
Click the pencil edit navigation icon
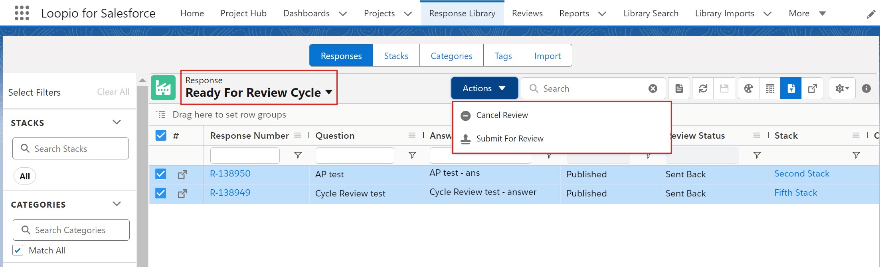(x=871, y=14)
